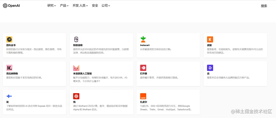The width and height of the screenshot is (276, 118).
Task: Click the Milo pink cat-face icon
Action: [x=76, y=68]
